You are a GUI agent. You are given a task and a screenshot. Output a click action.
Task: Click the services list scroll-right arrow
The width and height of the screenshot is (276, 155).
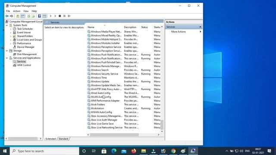158,135
